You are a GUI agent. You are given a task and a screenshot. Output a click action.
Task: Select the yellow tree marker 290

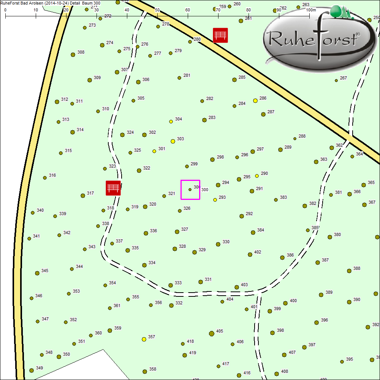coord(257,176)
